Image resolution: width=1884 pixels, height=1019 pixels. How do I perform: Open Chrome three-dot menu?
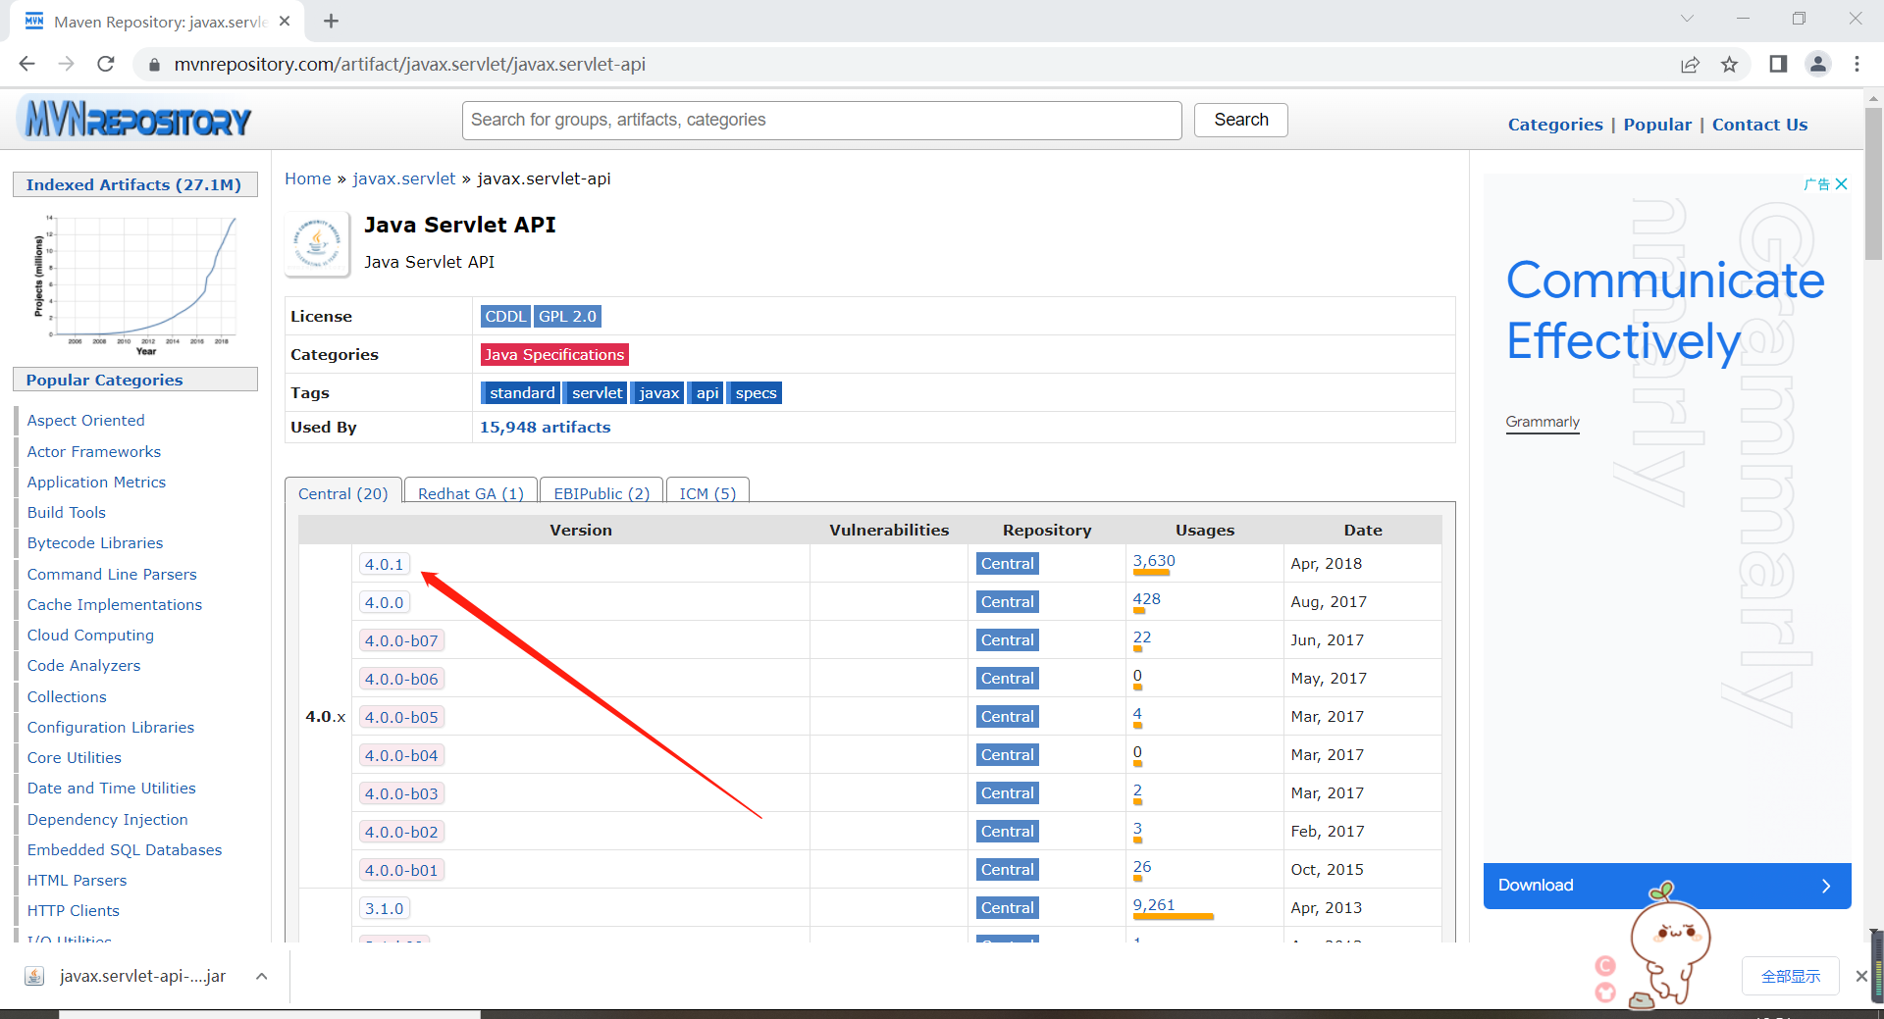pos(1857,64)
